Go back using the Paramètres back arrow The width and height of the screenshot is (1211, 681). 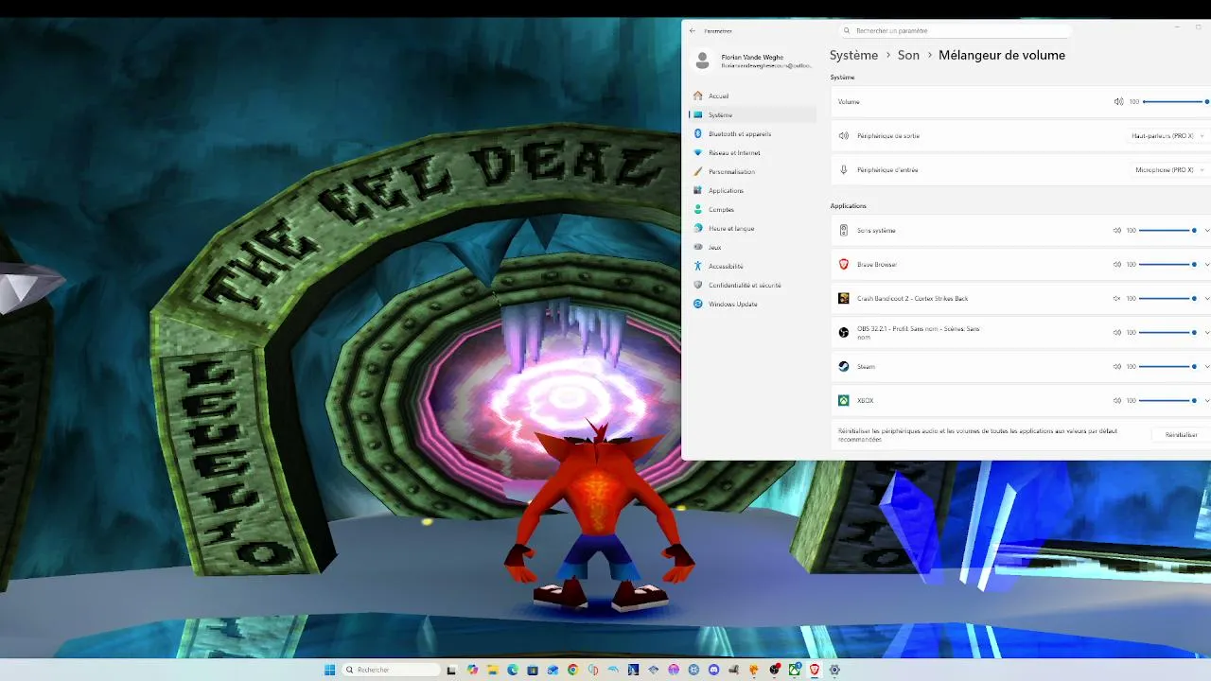click(x=693, y=30)
